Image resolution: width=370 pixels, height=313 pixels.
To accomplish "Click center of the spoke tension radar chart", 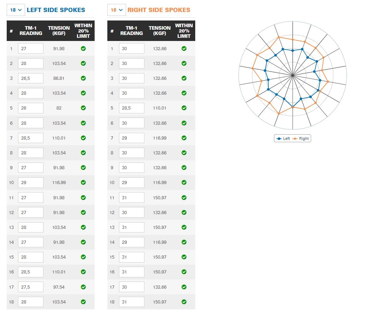I will pos(293,75).
